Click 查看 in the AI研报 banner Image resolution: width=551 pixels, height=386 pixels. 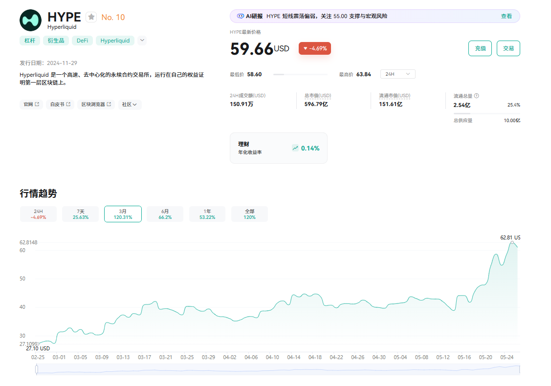tap(507, 16)
